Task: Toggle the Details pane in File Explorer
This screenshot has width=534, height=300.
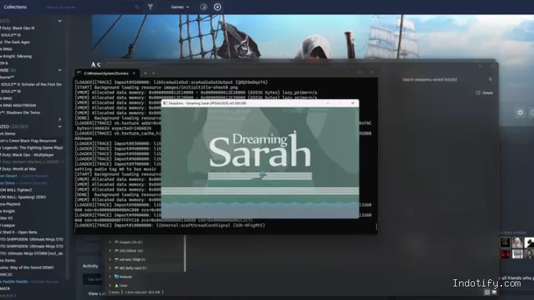Action: coord(484,93)
